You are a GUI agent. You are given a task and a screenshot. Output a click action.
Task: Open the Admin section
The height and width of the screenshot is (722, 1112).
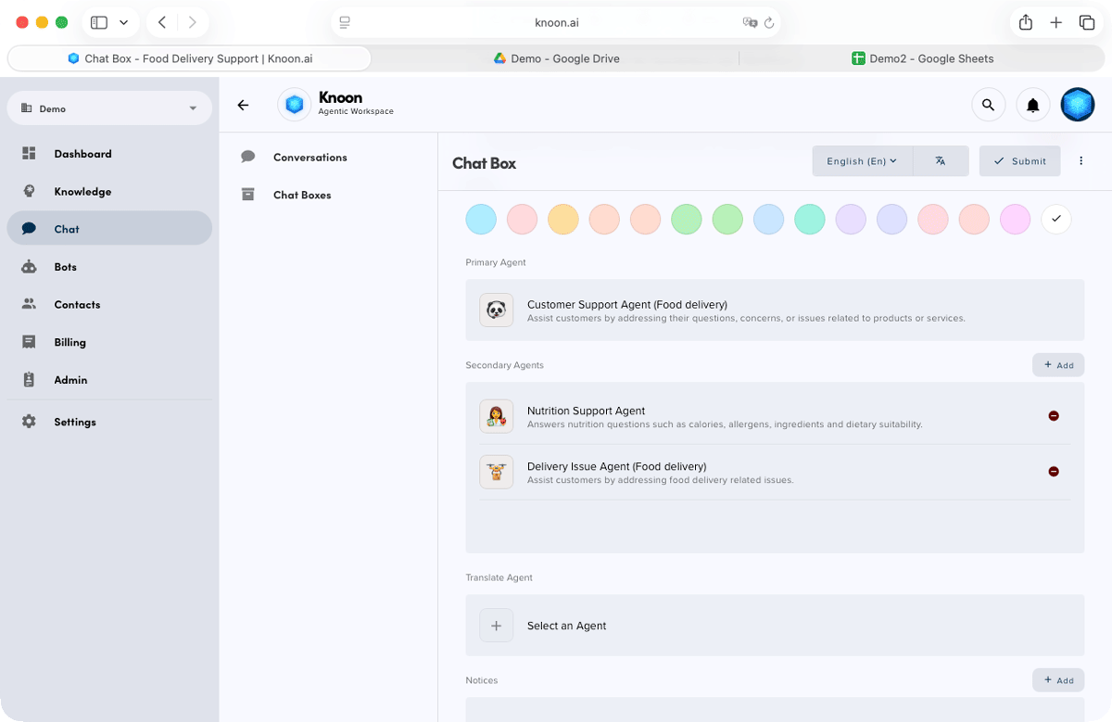coord(70,379)
